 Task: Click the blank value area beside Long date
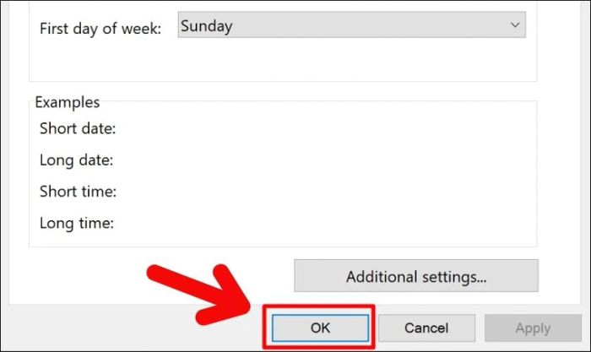coord(324,160)
